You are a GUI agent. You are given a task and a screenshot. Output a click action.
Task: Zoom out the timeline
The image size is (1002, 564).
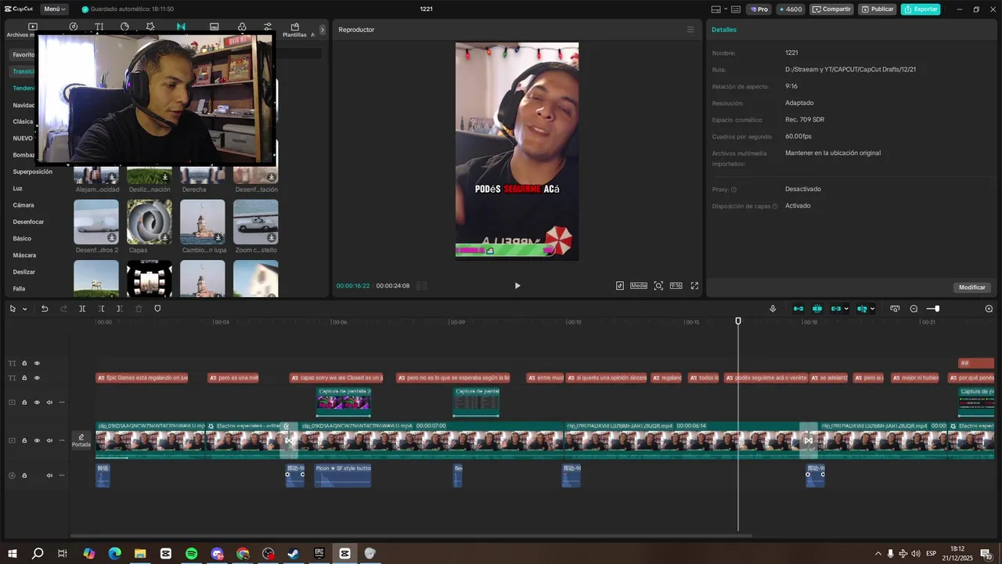point(914,309)
